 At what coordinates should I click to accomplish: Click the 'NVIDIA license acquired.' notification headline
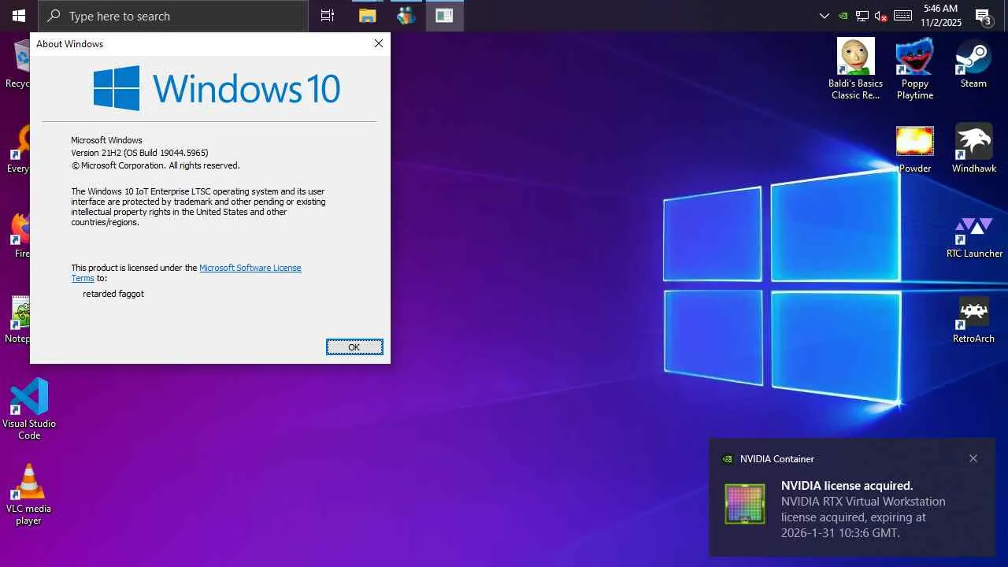click(x=847, y=486)
